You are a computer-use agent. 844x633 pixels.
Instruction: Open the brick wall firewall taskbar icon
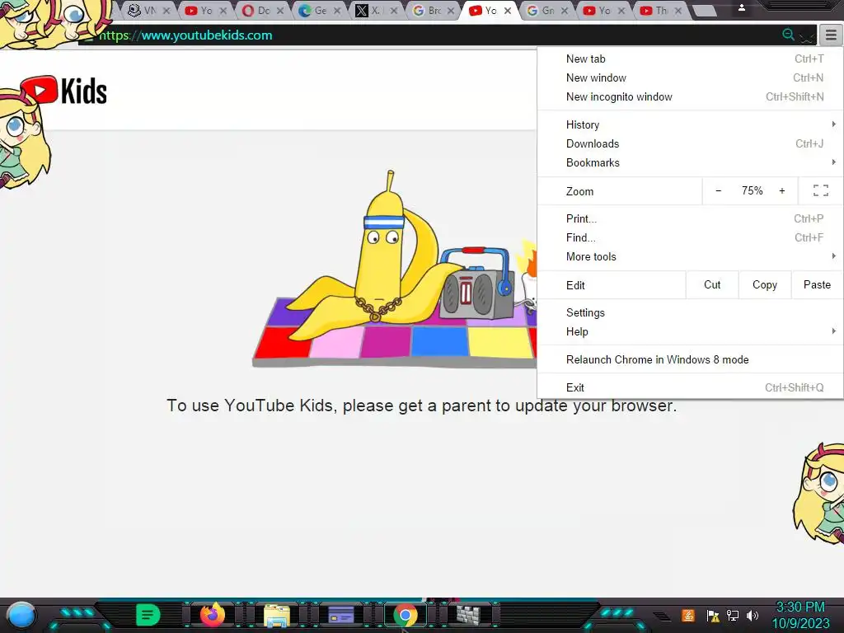tap(468, 615)
